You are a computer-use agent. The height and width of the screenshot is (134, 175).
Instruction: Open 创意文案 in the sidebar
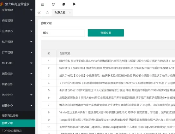[18, 123]
